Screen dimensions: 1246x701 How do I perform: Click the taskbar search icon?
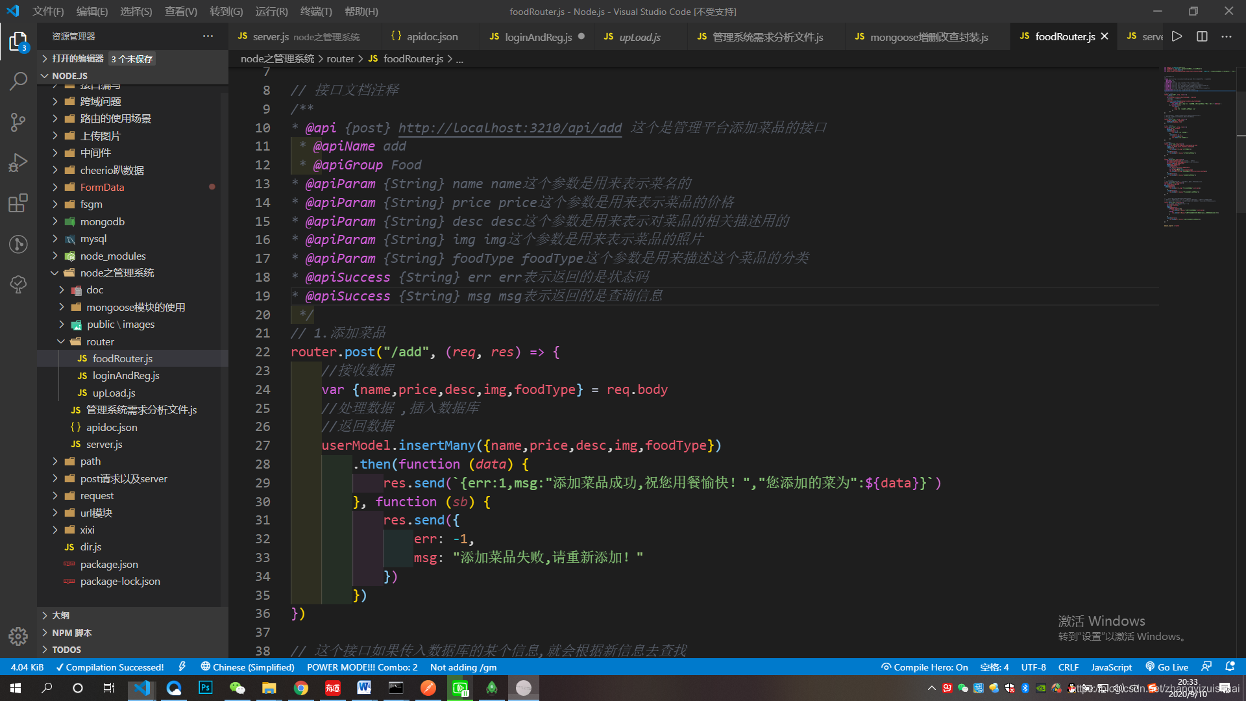pyautogui.click(x=47, y=688)
